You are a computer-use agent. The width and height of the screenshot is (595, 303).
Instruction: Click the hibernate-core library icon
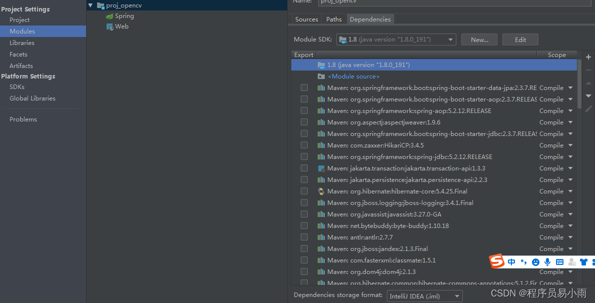click(x=321, y=191)
